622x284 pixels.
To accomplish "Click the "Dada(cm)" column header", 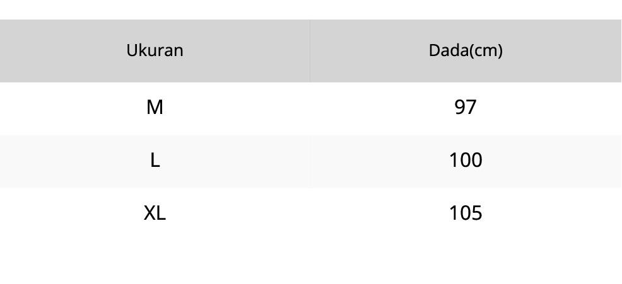I will (466, 50).
